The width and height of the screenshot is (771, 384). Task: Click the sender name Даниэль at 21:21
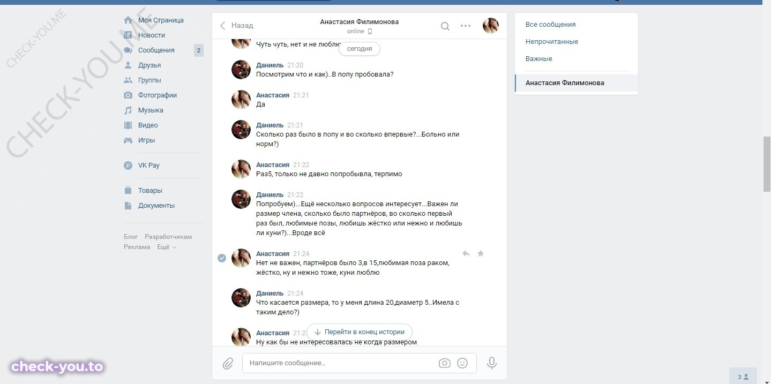270,125
